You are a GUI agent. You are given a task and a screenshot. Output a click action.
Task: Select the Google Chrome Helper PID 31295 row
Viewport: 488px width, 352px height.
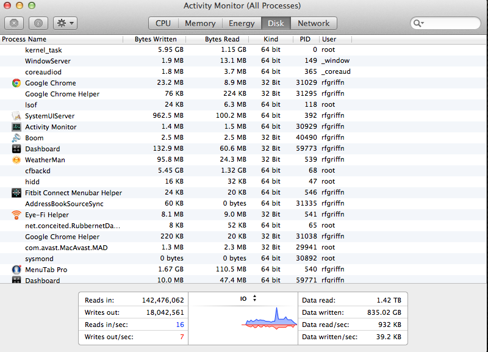coord(243,94)
